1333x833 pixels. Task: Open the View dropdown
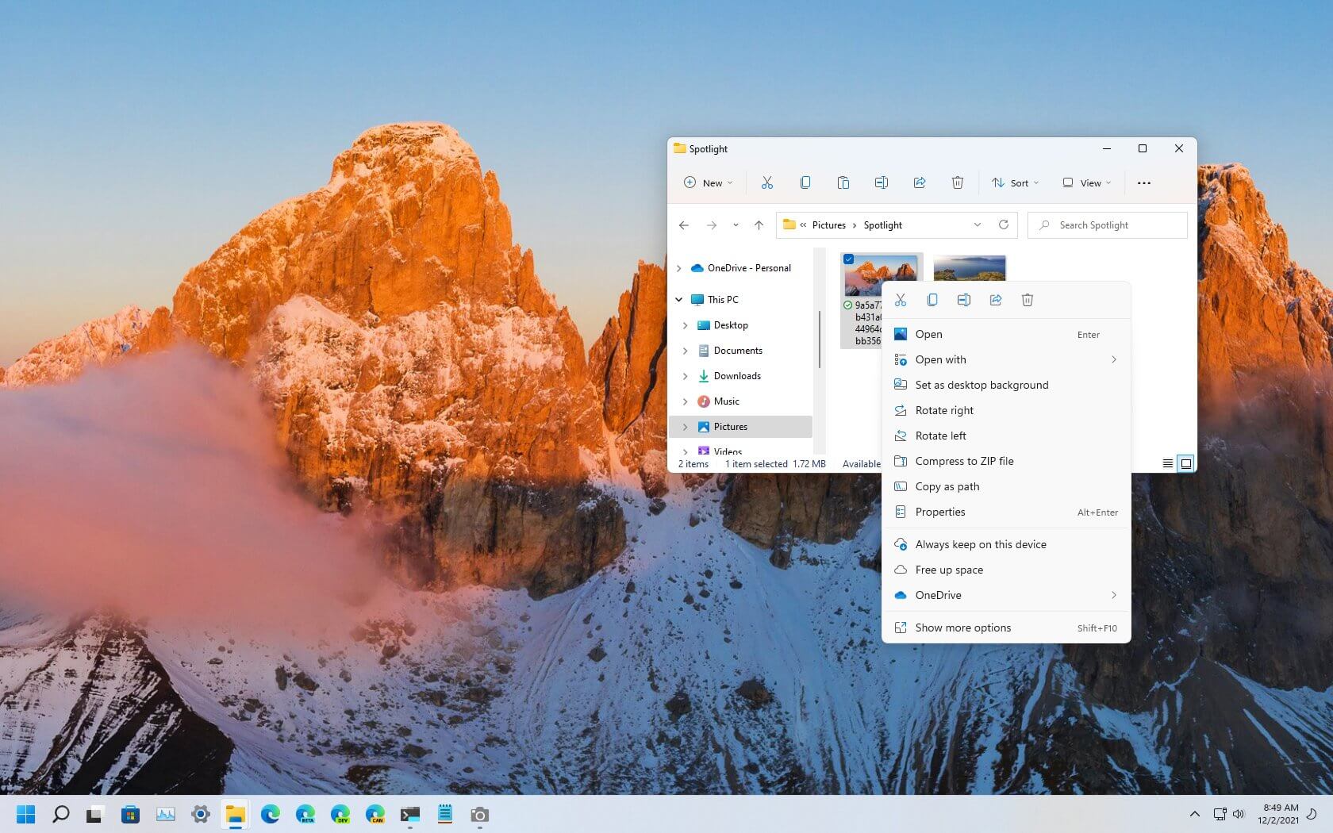(x=1086, y=182)
